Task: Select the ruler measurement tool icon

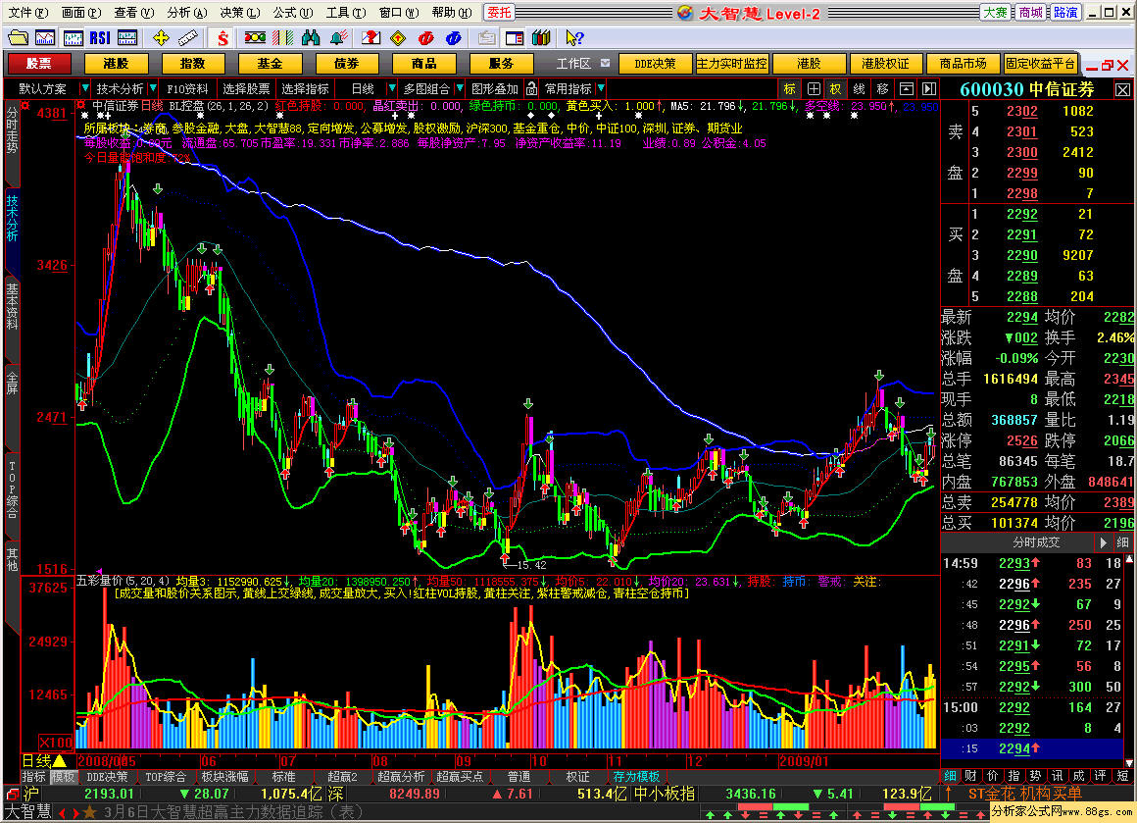Action: pyautogui.click(x=188, y=37)
